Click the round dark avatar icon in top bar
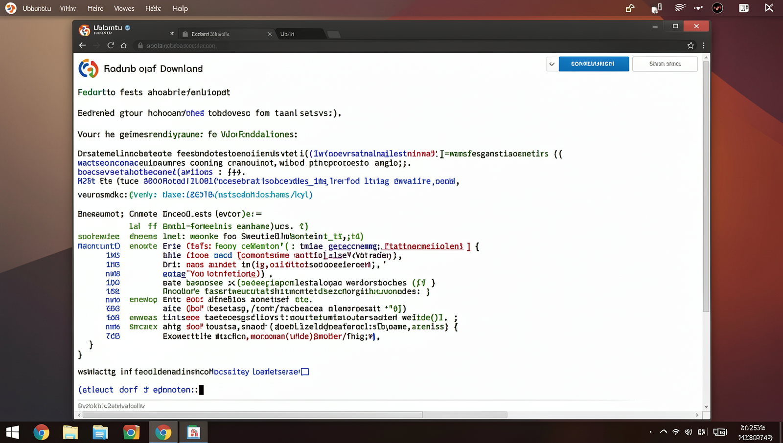Screen dimensions: 783x443 pyautogui.click(x=717, y=8)
